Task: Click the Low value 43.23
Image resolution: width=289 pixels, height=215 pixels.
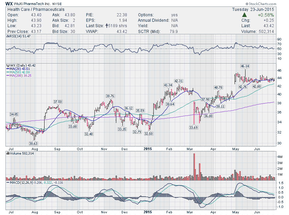Action: click(x=36, y=26)
